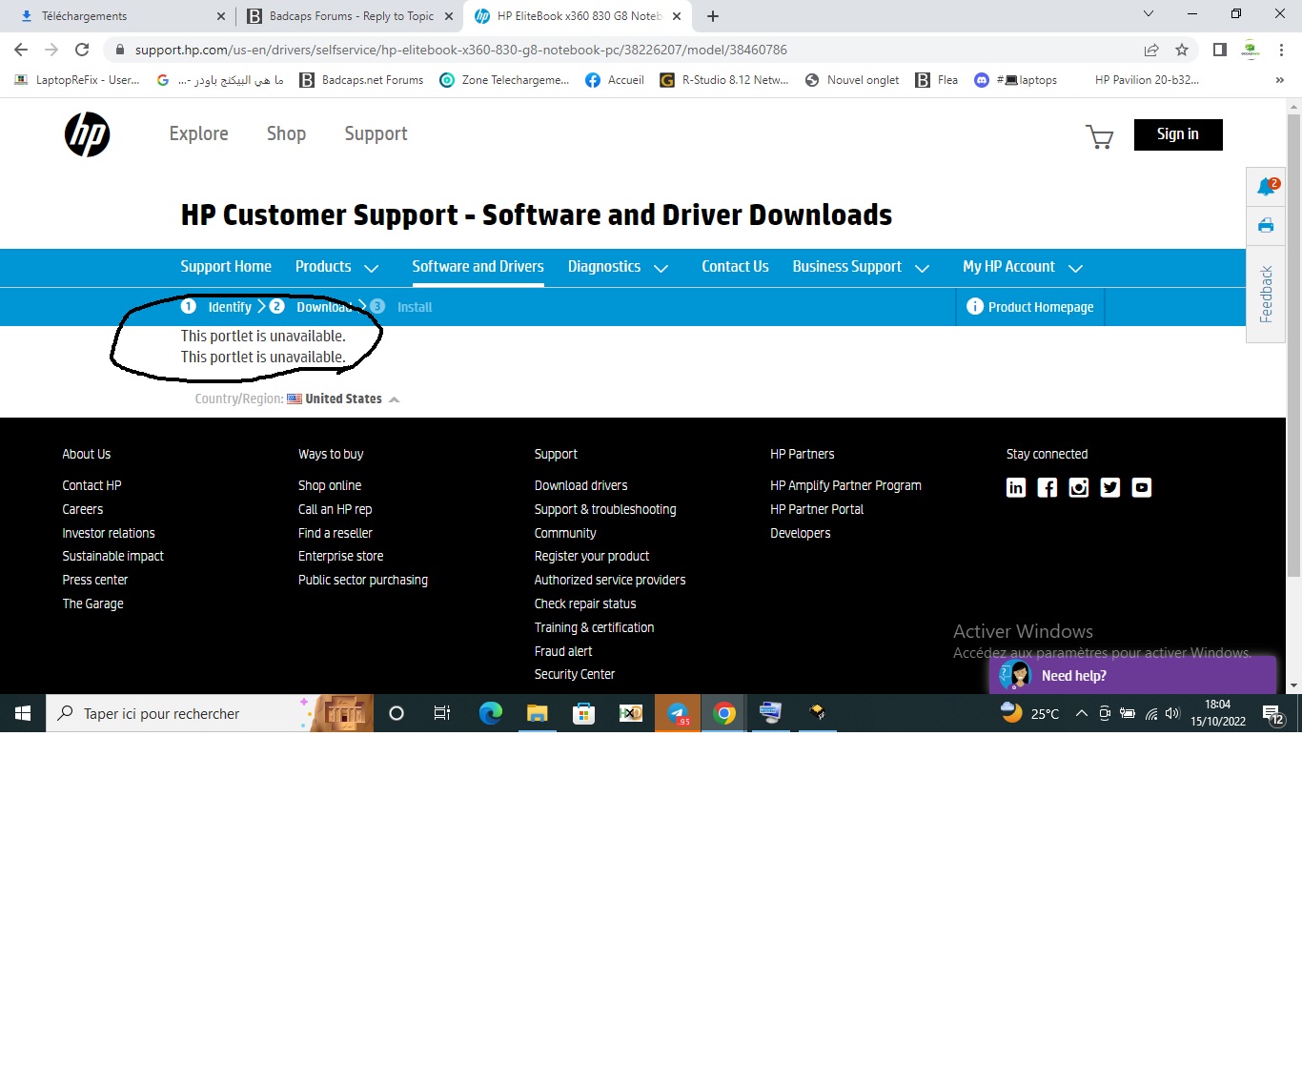Open the notifications bell icon
Screen dimensions: 1302x1084
1267,187
